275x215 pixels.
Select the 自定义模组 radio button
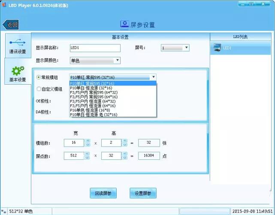tap(39, 89)
